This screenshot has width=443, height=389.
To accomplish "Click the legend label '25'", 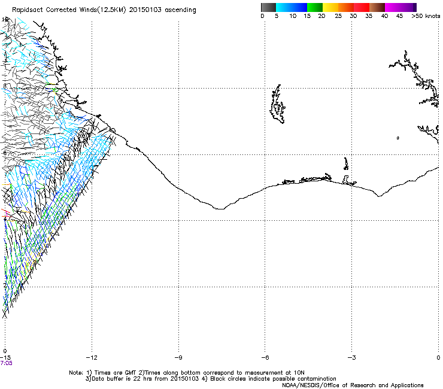I will pyautogui.click(x=338, y=16).
